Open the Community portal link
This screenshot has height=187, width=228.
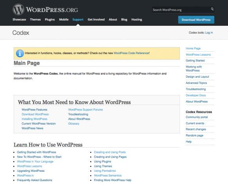pos(197,117)
